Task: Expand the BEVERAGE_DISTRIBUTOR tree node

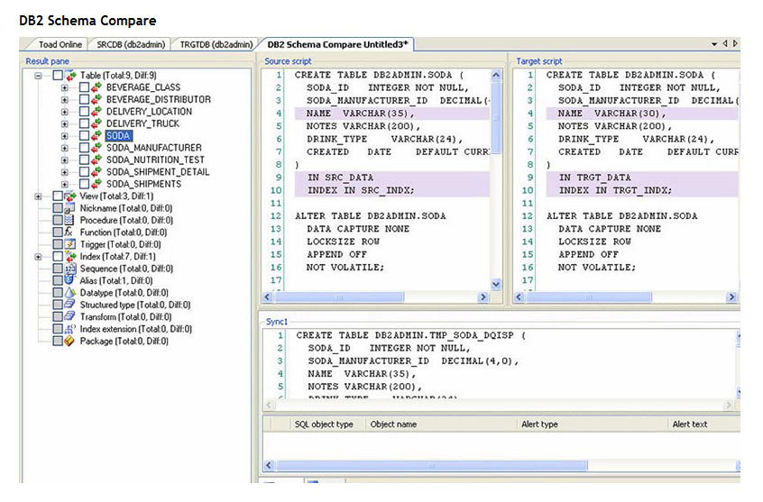Action: coord(64,100)
